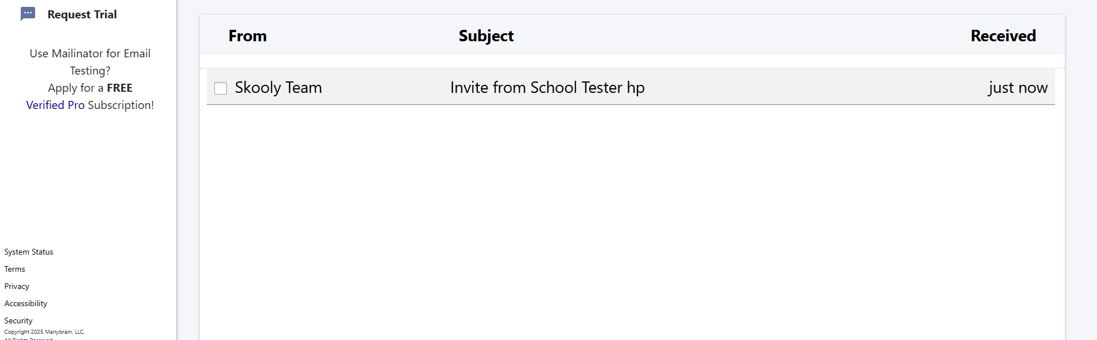Click the subject 'Invite from School Tester hp'
The width and height of the screenshot is (1097, 340).
pyautogui.click(x=547, y=88)
